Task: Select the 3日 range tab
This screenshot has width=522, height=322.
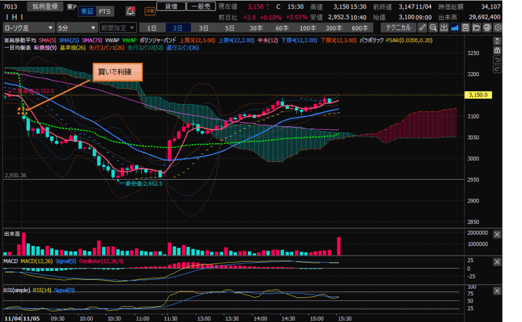Action: click(x=203, y=28)
